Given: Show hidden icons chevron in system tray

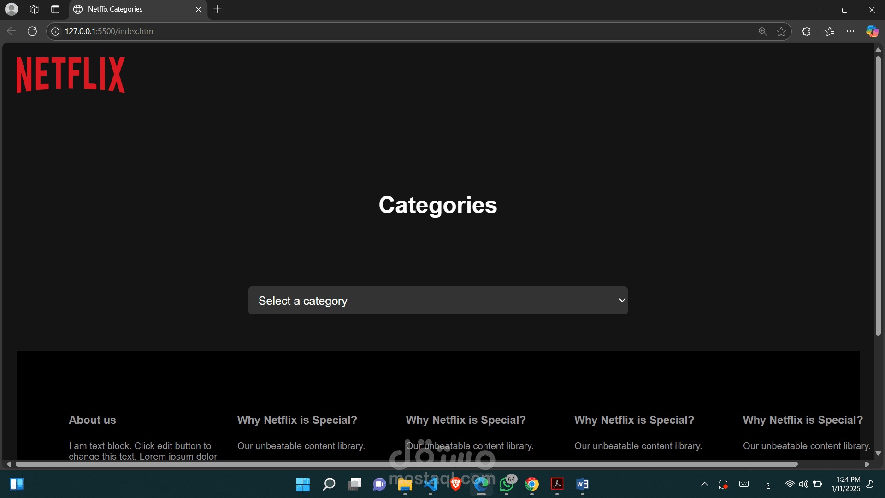Looking at the screenshot, I should click(704, 484).
